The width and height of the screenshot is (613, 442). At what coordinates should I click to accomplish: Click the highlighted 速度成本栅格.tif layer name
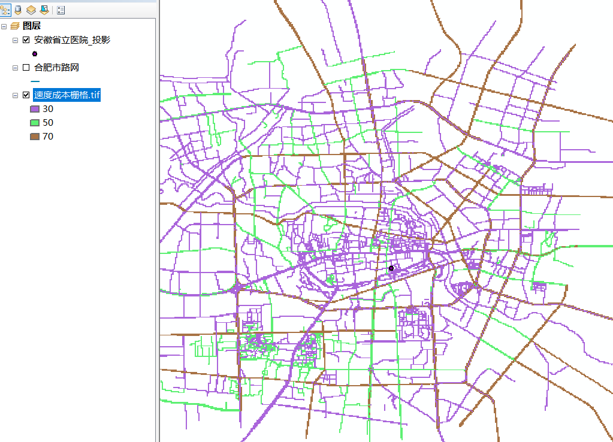click(67, 95)
